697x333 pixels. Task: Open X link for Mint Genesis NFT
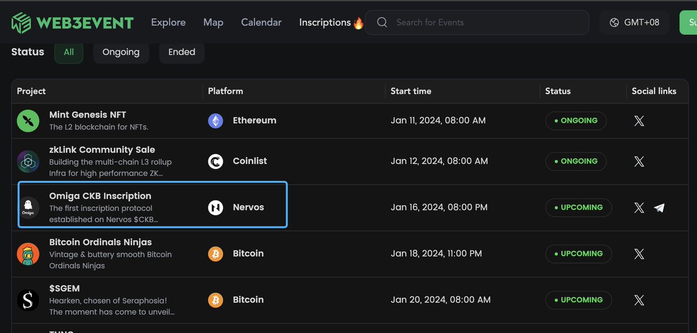[x=639, y=121]
